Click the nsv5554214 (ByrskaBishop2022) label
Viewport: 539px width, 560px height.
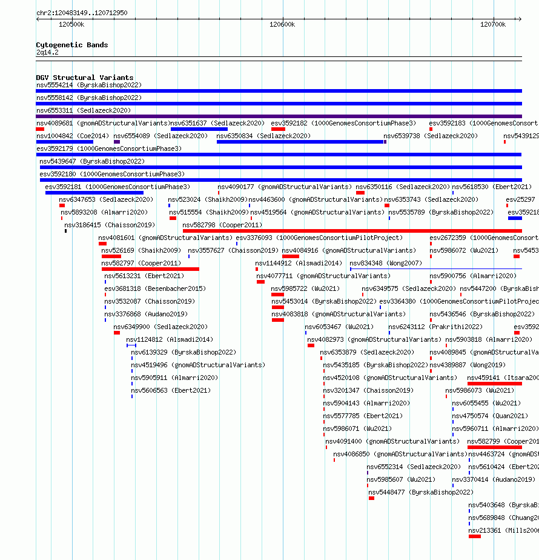click(89, 85)
